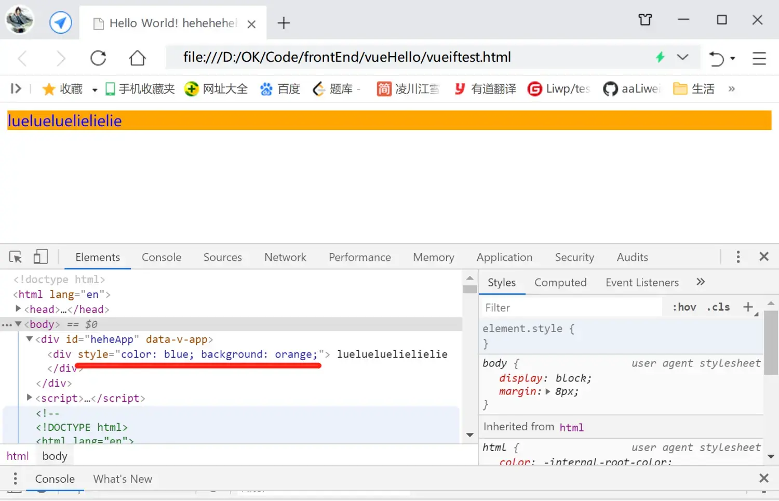Toggle the device toolbar icon
Screen dimensions: 779x501
pyautogui.click(x=41, y=257)
